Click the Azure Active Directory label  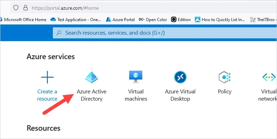tap(92, 95)
